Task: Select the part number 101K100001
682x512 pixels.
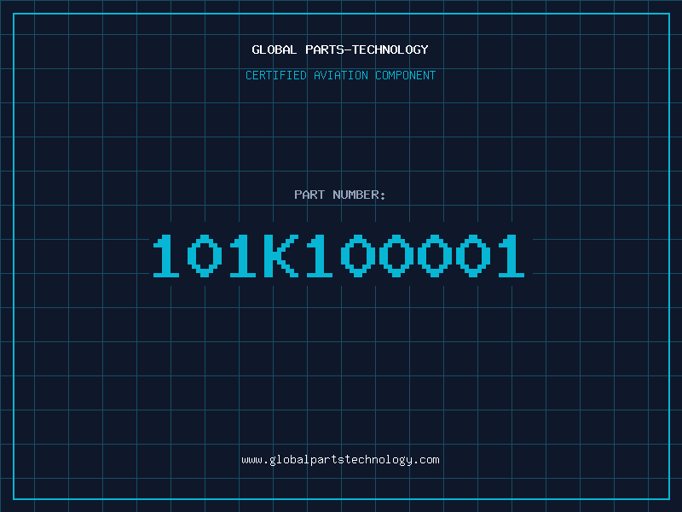Action: 338,255
